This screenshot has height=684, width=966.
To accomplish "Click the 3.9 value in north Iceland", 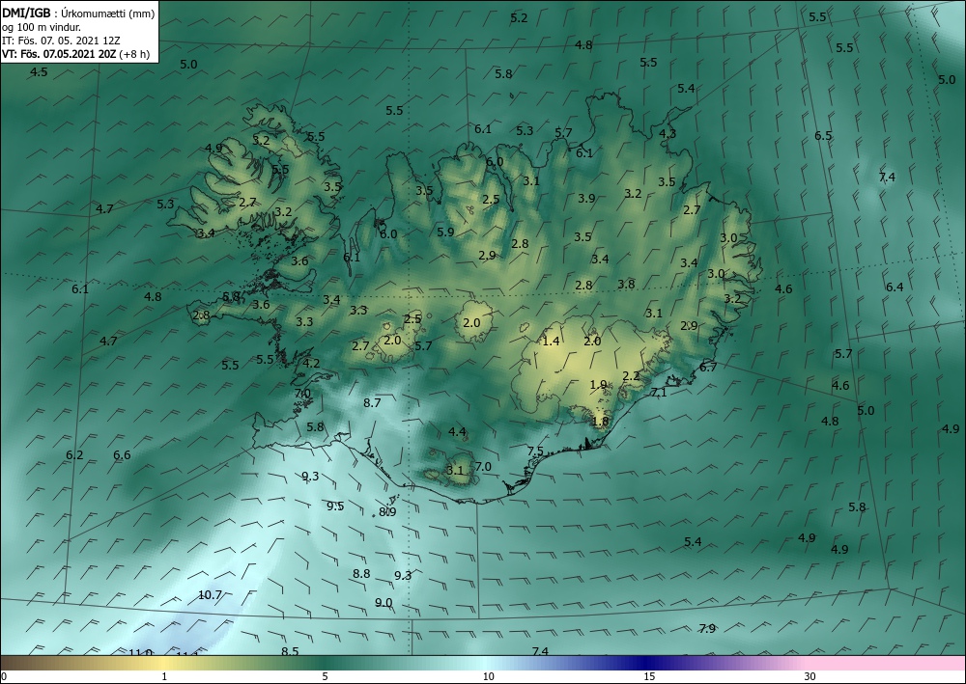I will [x=586, y=198].
